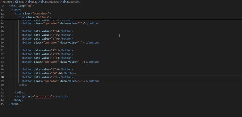Click line number 43 beside script tag

tap(2, 97)
